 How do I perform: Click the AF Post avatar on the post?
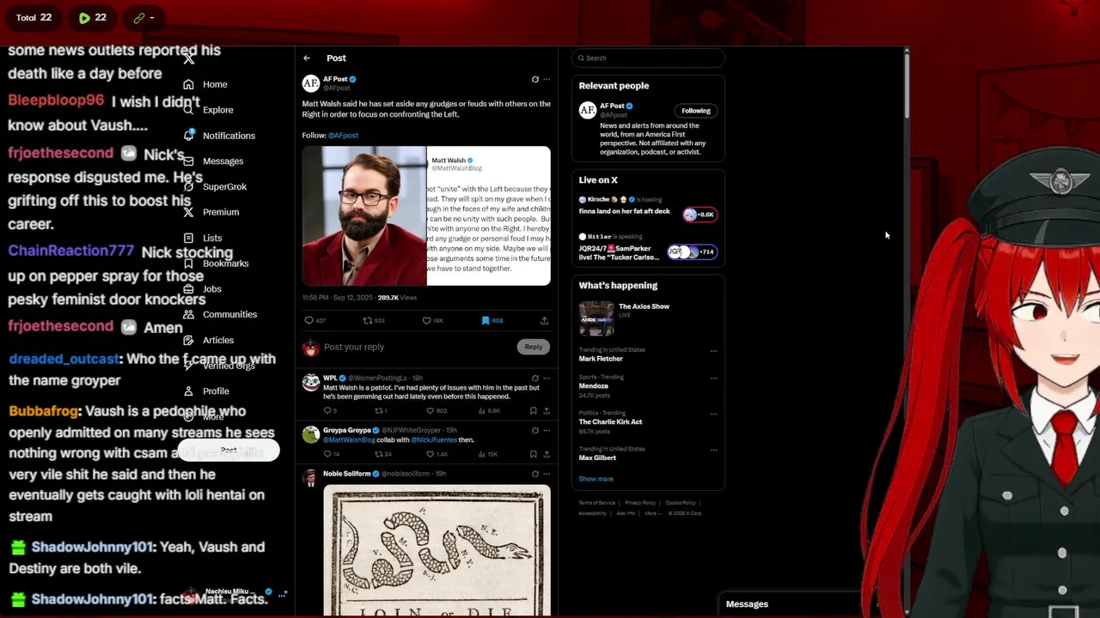[x=311, y=83]
